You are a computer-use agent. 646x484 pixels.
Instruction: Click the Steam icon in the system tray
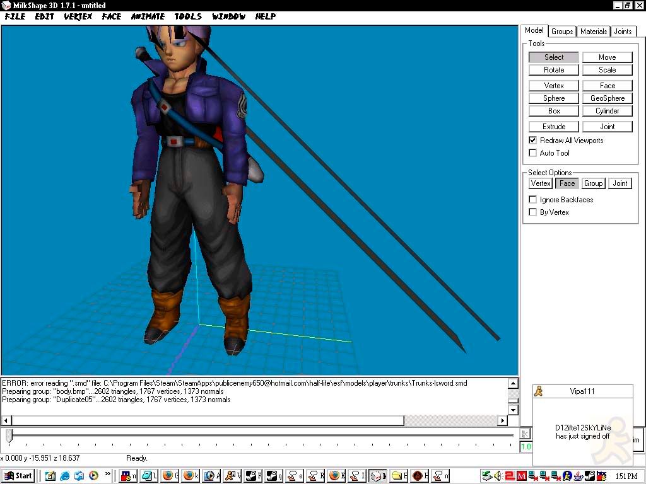click(590, 476)
